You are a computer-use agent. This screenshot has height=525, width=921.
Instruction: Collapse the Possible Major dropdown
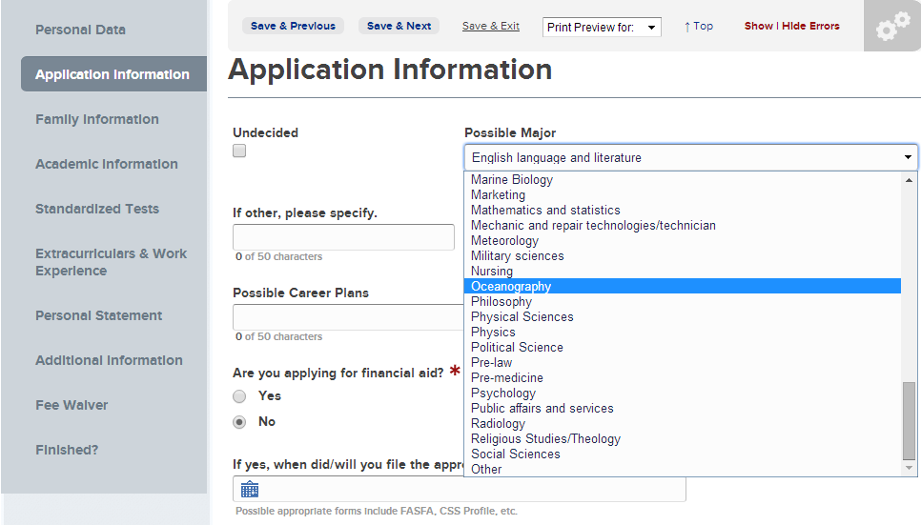[x=907, y=158]
